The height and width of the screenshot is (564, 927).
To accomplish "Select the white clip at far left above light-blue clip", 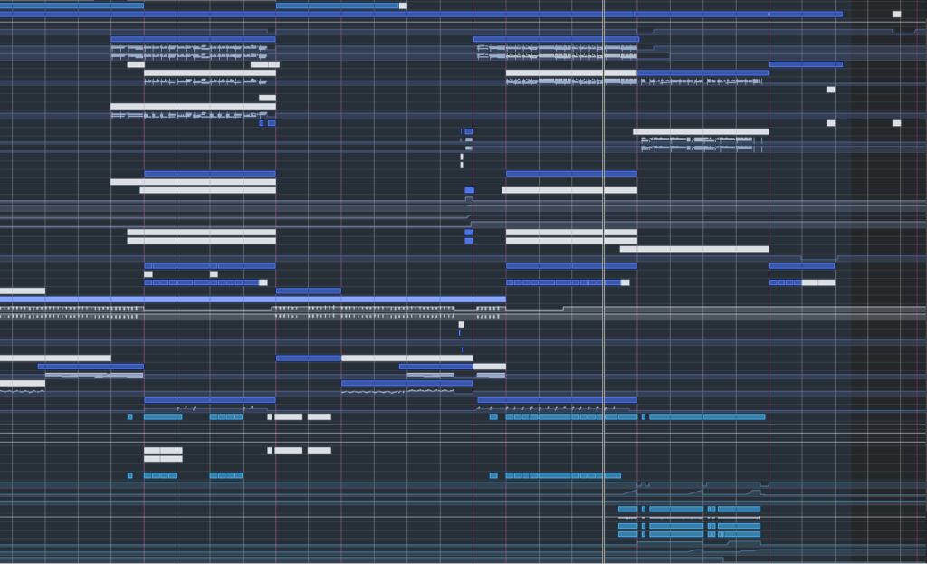I will point(22,291).
